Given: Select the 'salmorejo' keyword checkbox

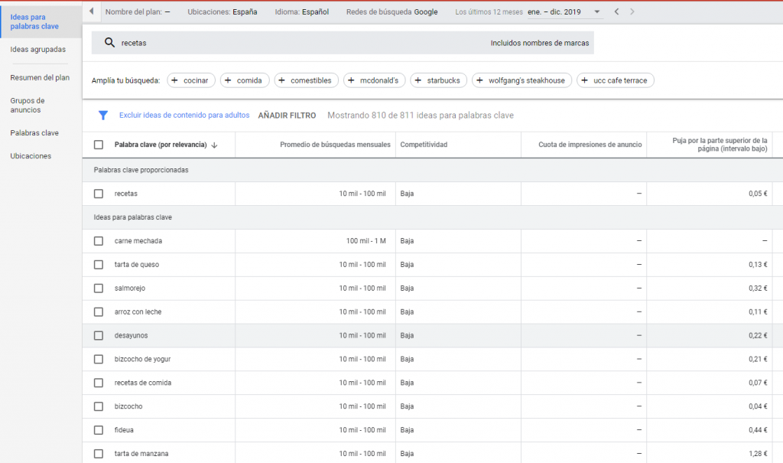Looking at the screenshot, I should [x=98, y=289].
